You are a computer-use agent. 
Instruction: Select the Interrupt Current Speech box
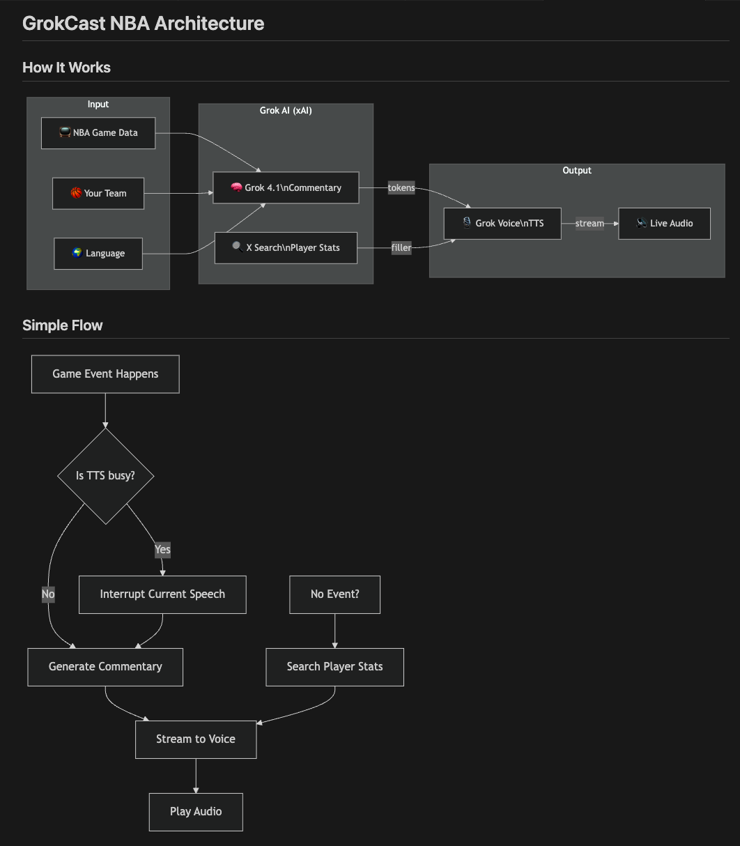click(162, 594)
